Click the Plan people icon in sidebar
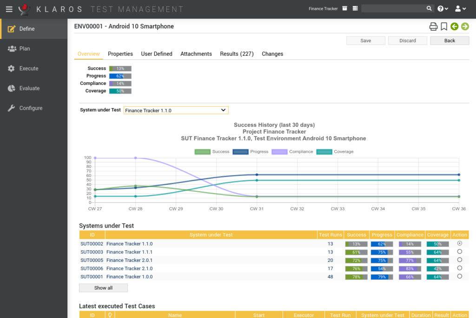The image size is (476, 318). pyautogui.click(x=12, y=48)
